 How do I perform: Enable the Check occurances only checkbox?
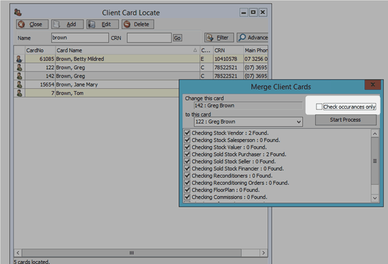click(x=319, y=107)
